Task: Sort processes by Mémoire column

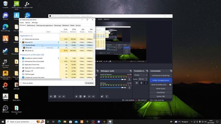Action: pos(73,31)
